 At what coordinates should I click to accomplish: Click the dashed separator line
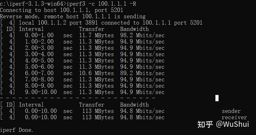(x=77, y=98)
